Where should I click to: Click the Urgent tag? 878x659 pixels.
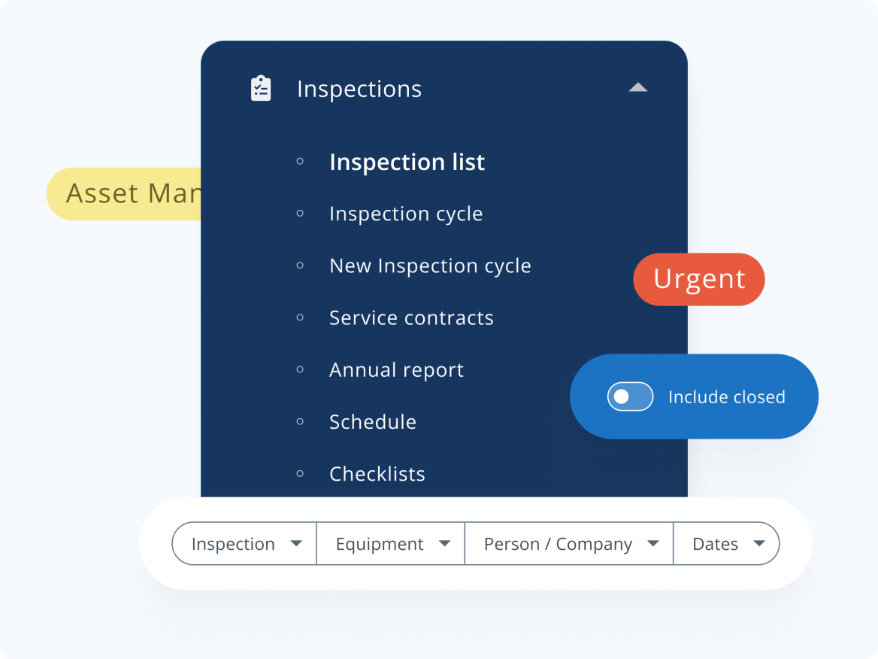pyautogui.click(x=699, y=279)
